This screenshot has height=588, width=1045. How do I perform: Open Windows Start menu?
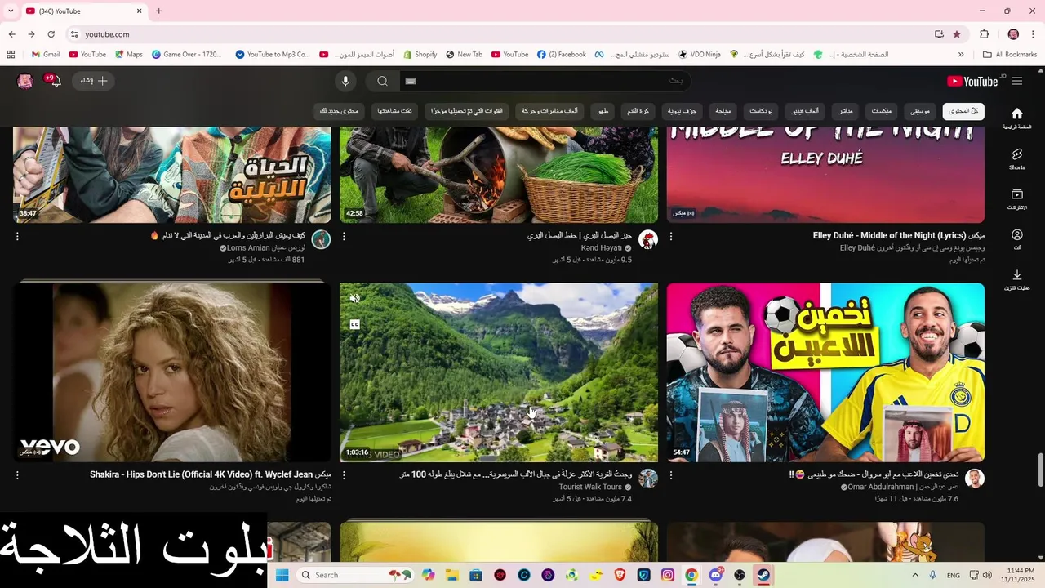coord(282,575)
